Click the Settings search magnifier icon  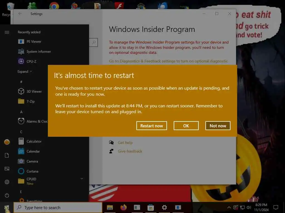click(94, 42)
